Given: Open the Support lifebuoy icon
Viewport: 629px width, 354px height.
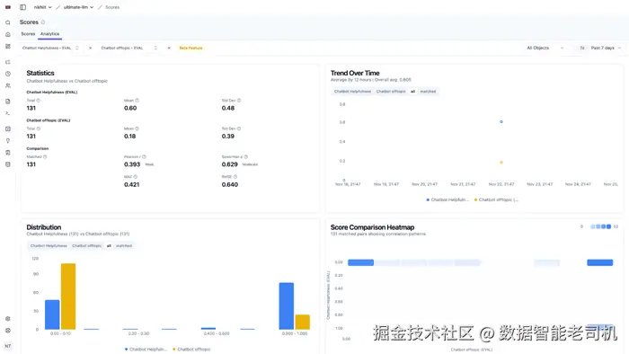Looking at the screenshot, I should coord(7,331).
